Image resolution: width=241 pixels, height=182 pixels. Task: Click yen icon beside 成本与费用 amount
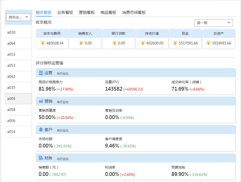[43, 43]
